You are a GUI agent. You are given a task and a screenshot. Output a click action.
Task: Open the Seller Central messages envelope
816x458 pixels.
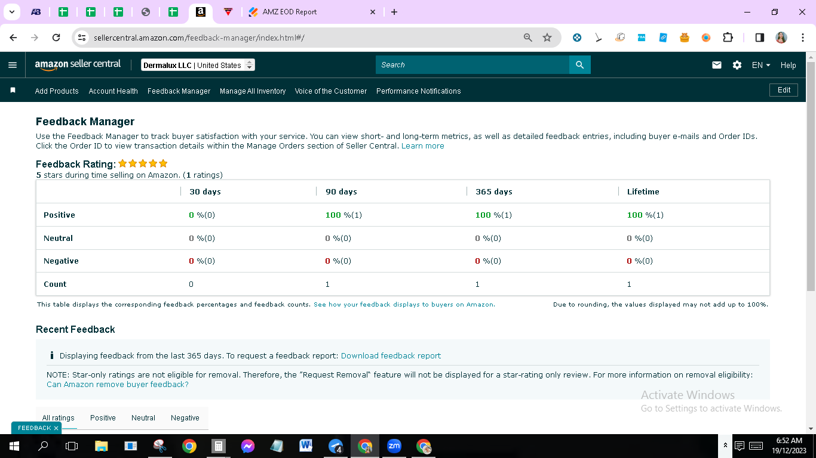[717, 65]
